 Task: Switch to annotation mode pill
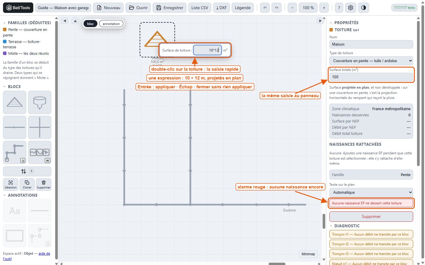(x=111, y=24)
